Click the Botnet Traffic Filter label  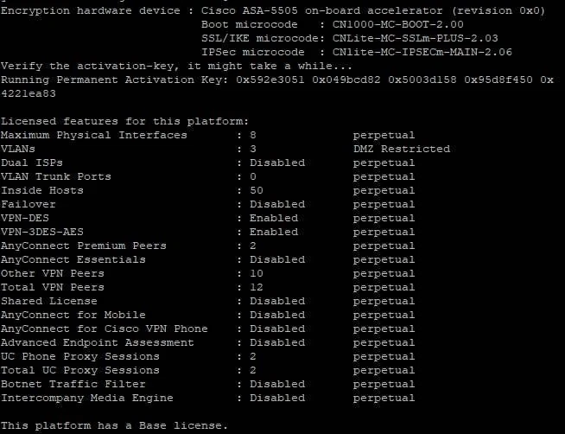point(73,384)
